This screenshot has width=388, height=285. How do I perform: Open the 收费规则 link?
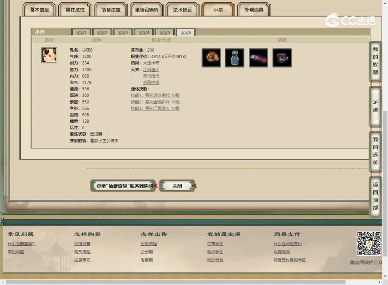coord(282,252)
